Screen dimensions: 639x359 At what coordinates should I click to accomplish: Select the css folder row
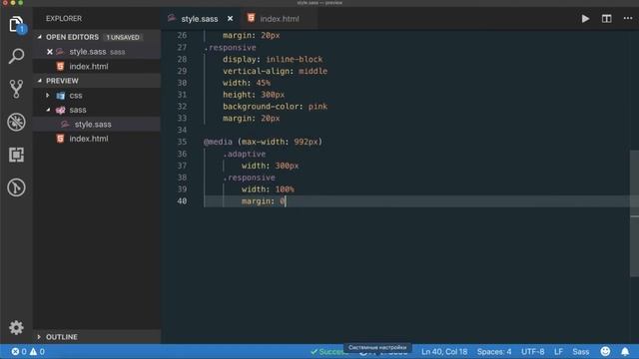pos(97,96)
